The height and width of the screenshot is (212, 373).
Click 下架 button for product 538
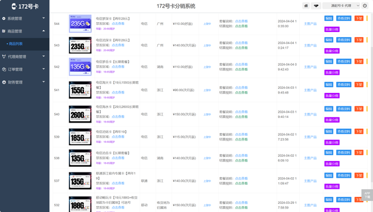[359, 153]
